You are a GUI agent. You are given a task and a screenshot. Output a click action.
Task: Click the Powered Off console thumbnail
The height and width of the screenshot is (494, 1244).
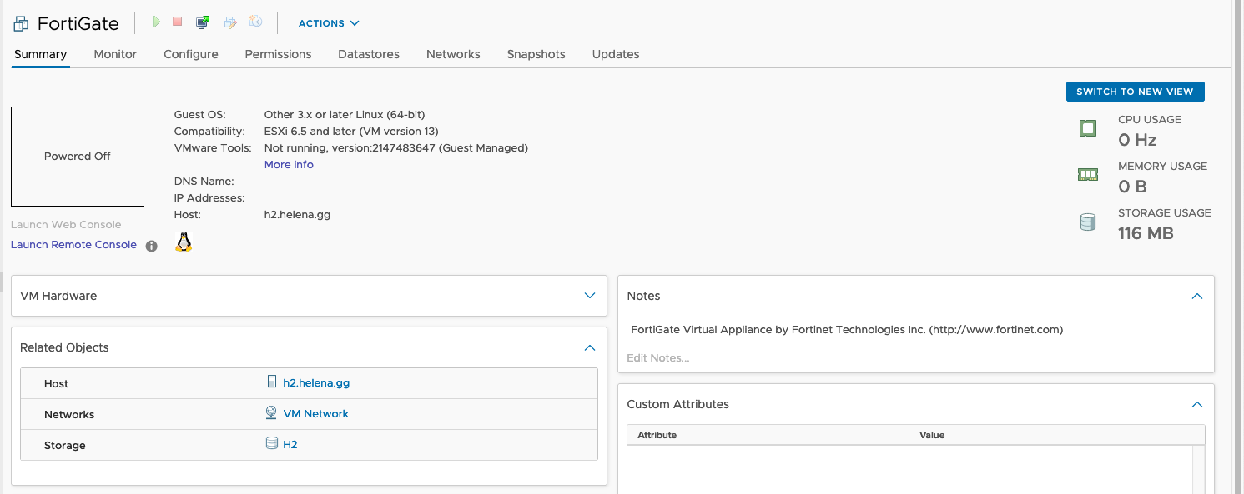(78, 157)
